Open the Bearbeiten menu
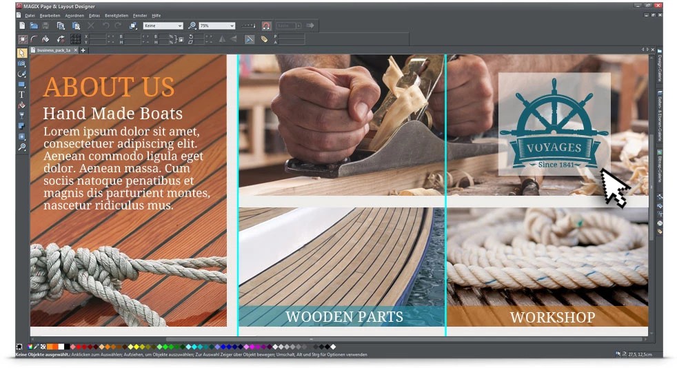 tap(50, 16)
